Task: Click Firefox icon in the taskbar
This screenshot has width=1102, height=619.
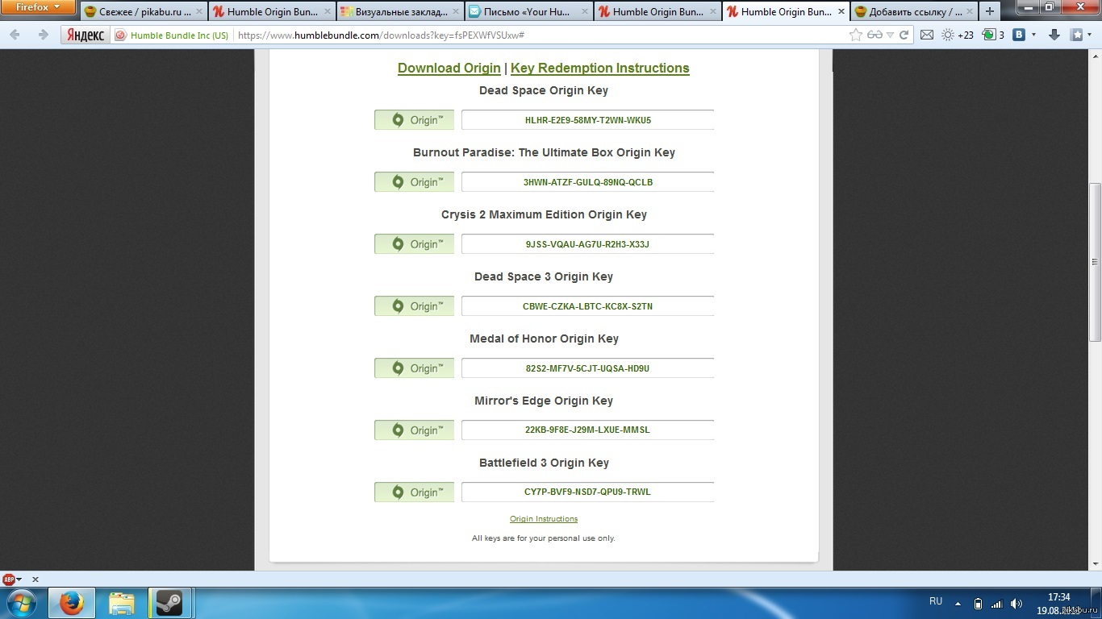Action: pyautogui.click(x=72, y=603)
